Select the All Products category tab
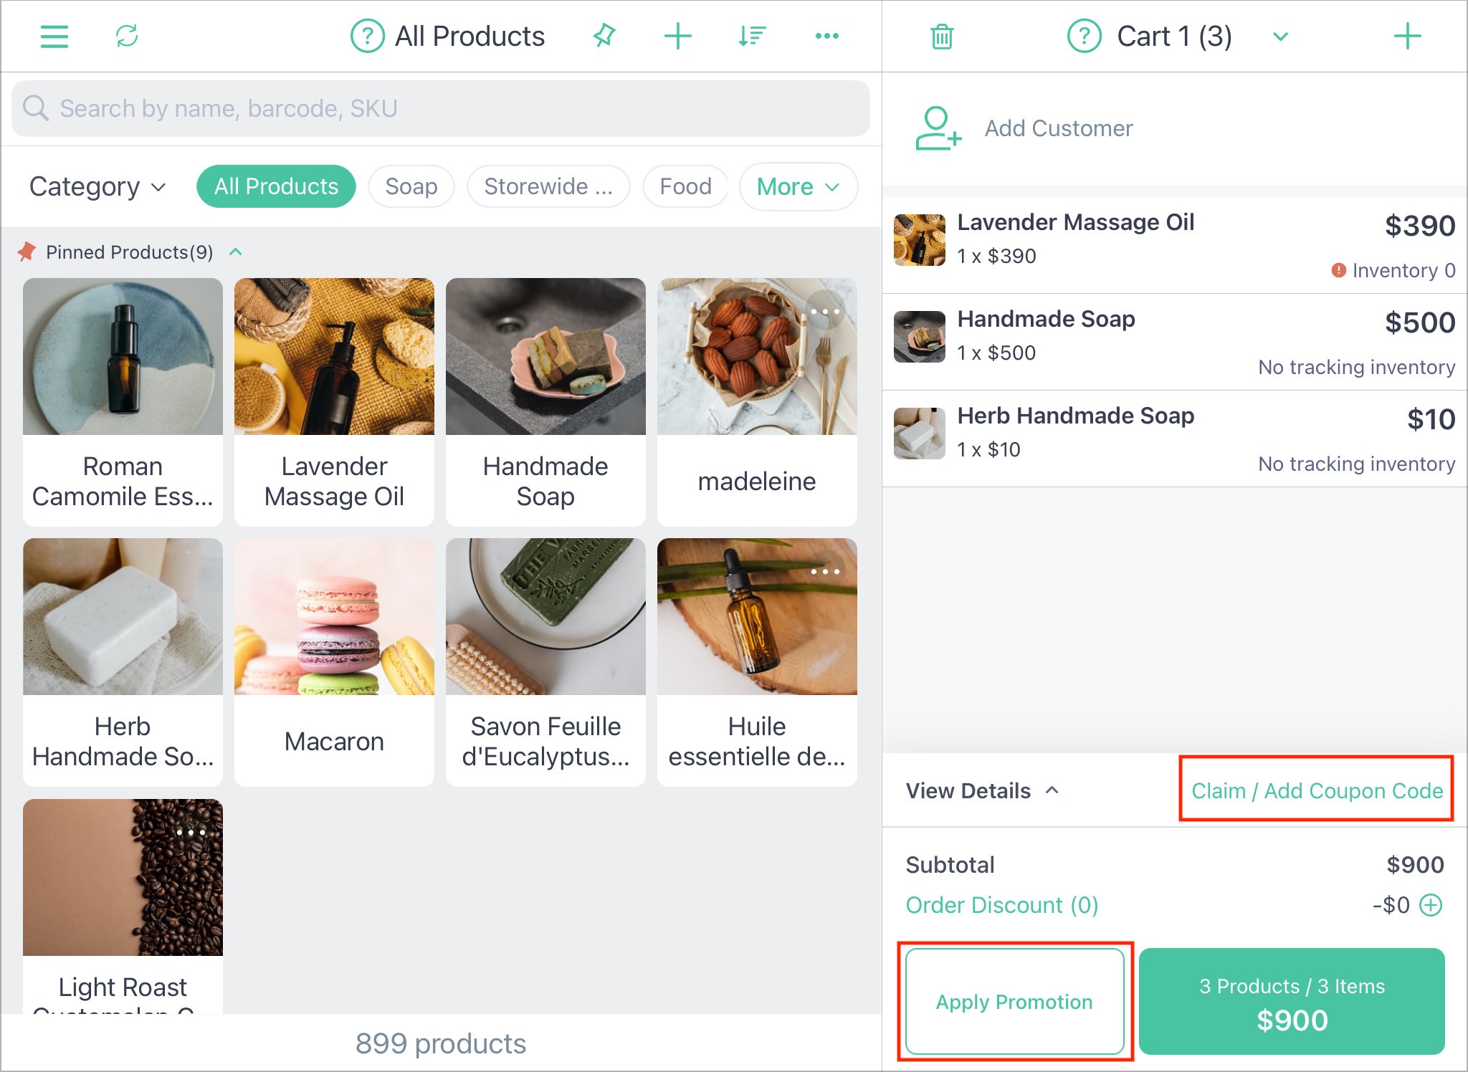This screenshot has width=1468, height=1072. 276,187
